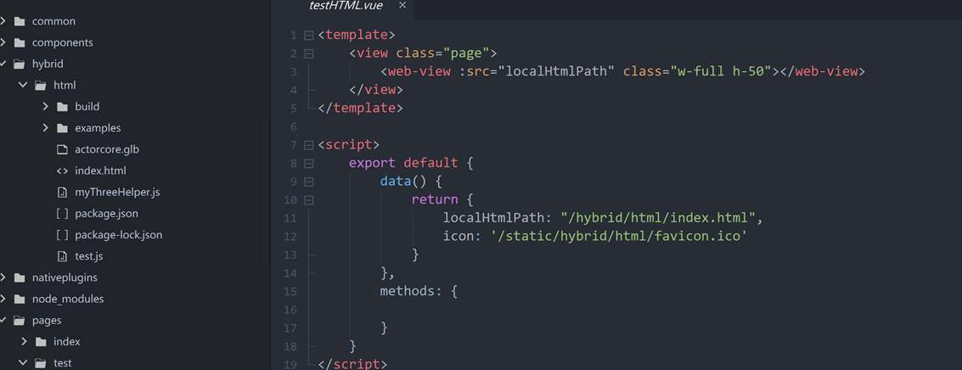Click the "w-full h-50" class value
Viewport: 962px width, 370px height.
pyautogui.click(x=721, y=71)
